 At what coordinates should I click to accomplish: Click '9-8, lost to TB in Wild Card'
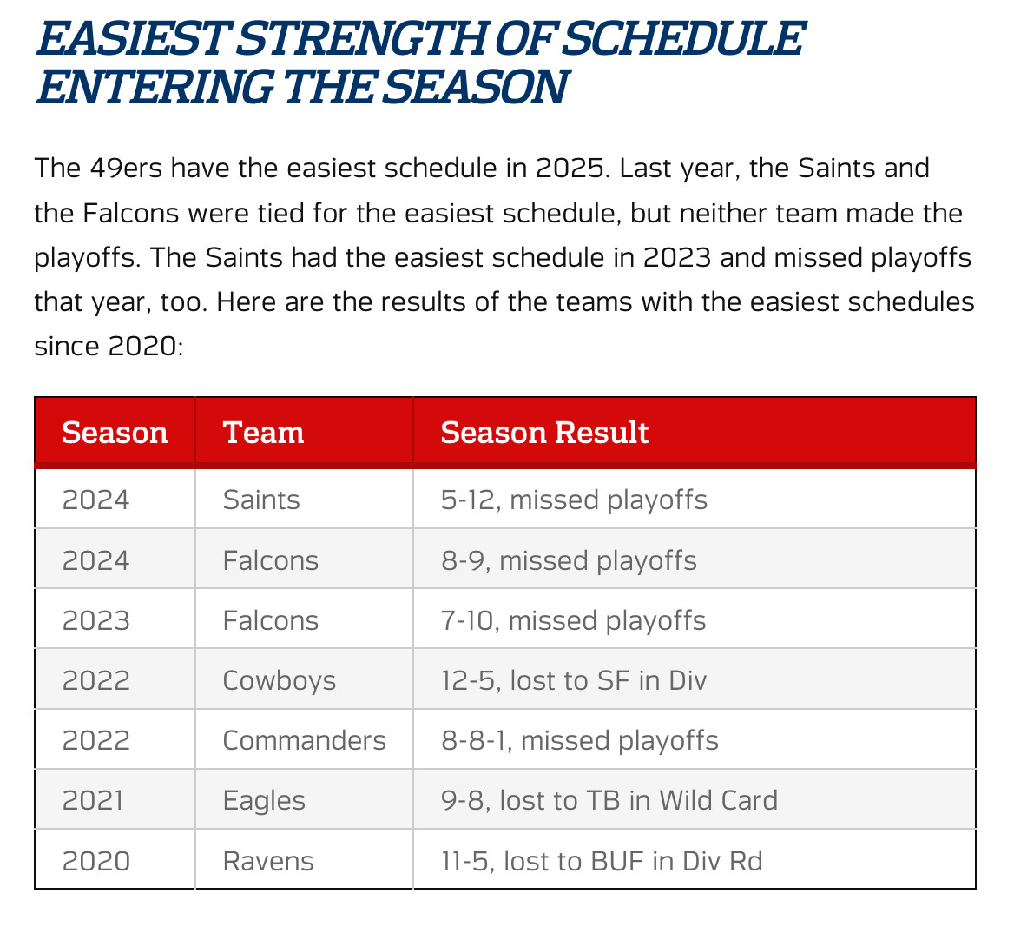[609, 800]
